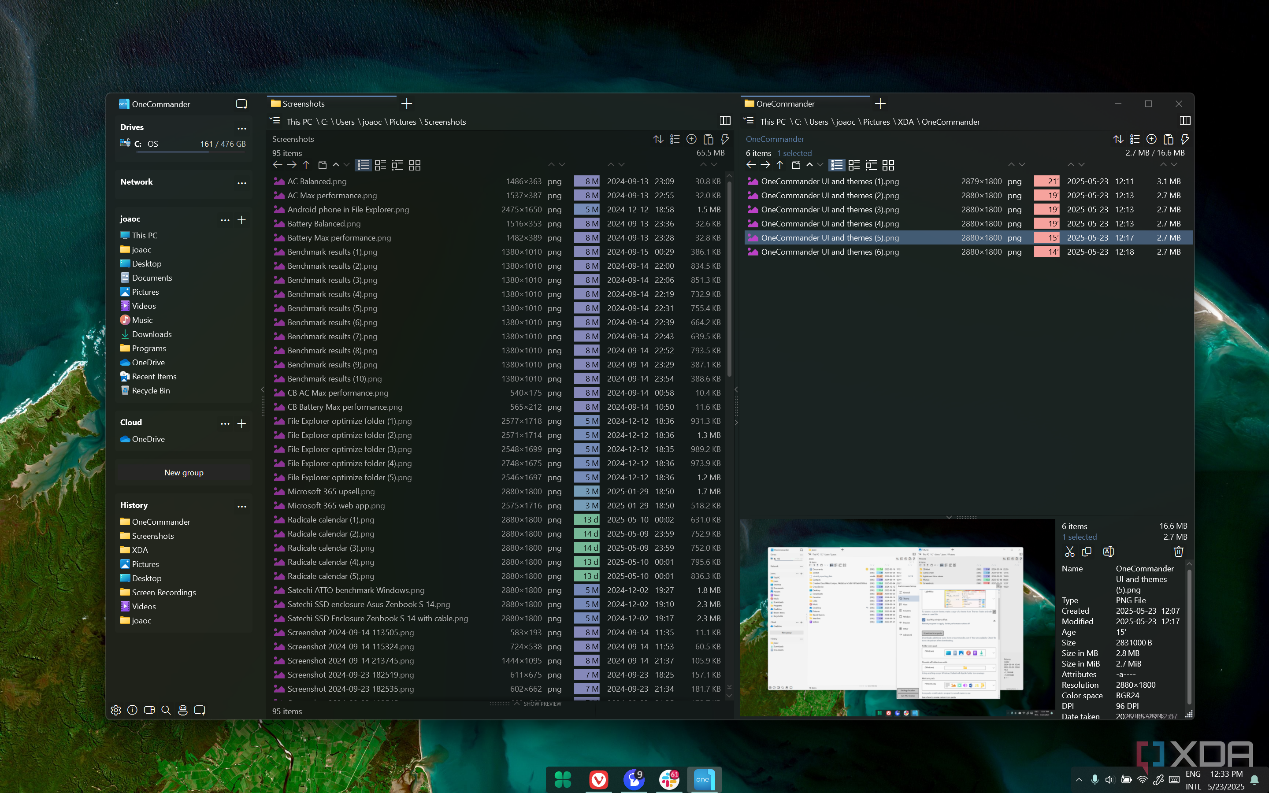Open the Slack icon on the taskbar
The image size is (1269, 793).
(x=668, y=779)
